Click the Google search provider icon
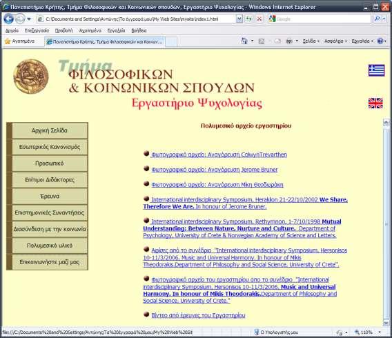The image size is (392, 338). pyautogui.click(x=272, y=19)
